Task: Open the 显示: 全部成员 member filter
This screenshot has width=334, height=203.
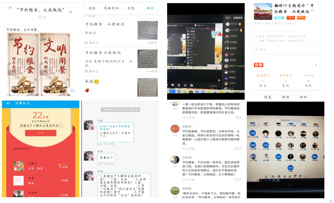Action: (234, 18)
